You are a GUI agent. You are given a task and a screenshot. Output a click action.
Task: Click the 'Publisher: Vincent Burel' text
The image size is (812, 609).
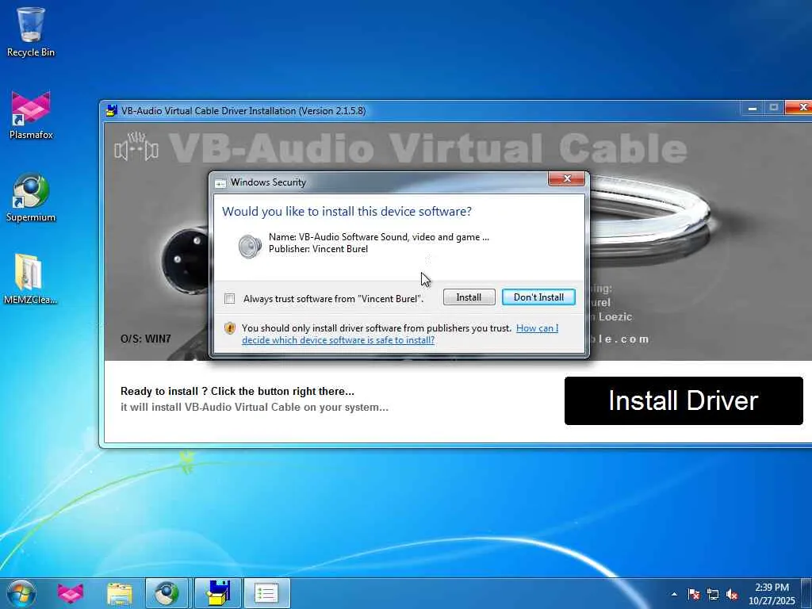click(x=318, y=249)
